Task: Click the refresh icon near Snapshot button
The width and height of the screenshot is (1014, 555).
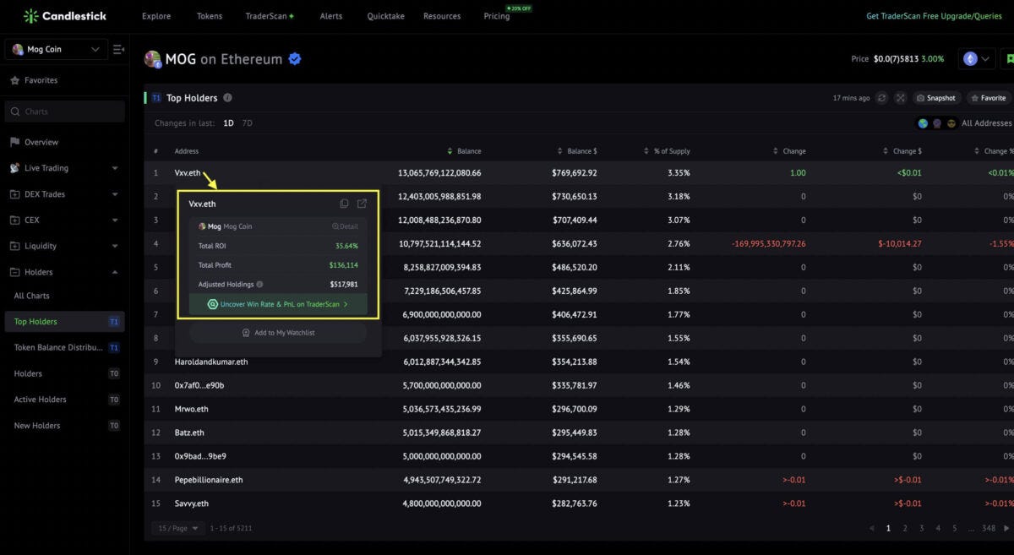Action: [881, 98]
